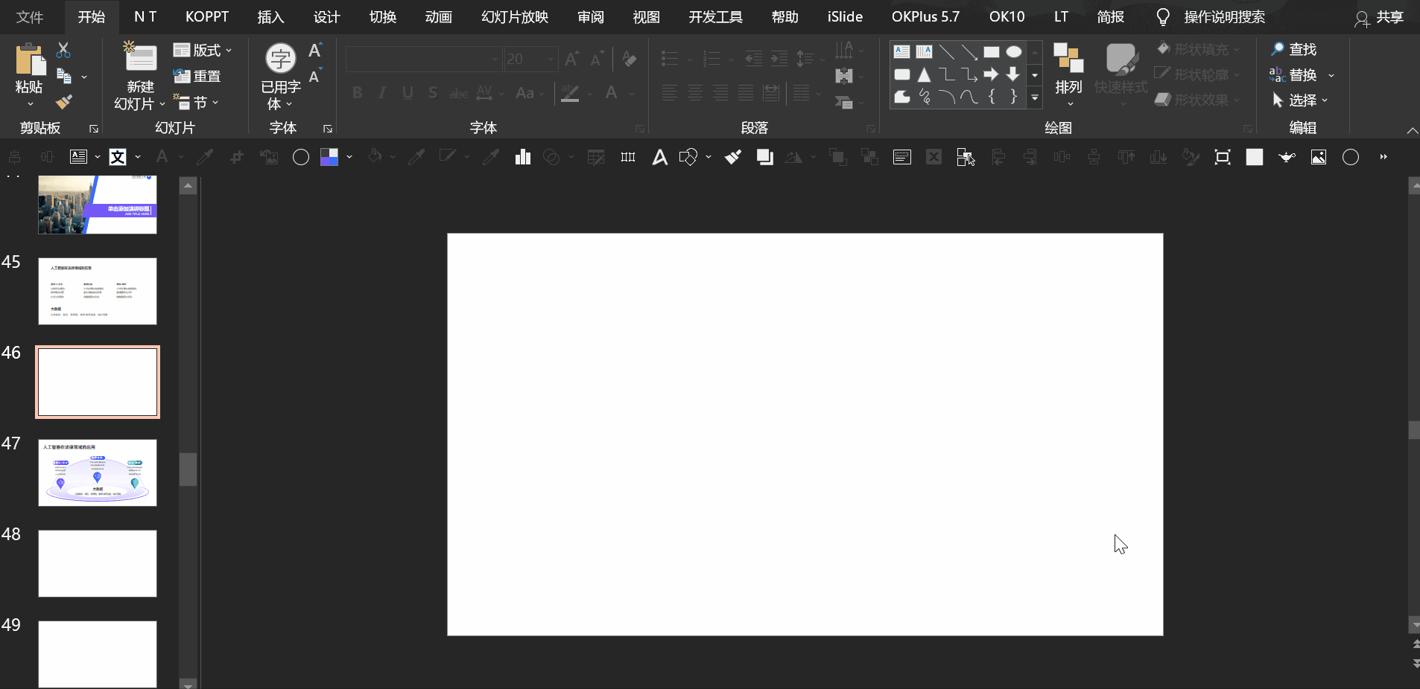Image resolution: width=1420 pixels, height=689 pixels.
Task: Expand the Section (节) dropdown
Action: [x=197, y=102]
